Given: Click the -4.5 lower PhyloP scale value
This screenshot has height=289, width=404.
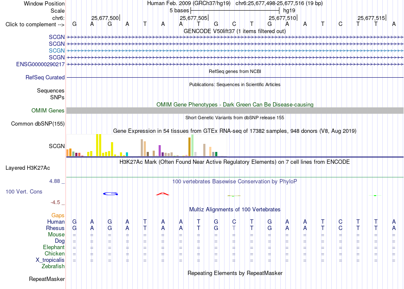Looking at the screenshot, I should pos(55,202).
